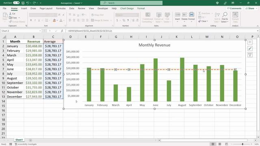Click the zoom slider handle

click(x=243, y=144)
